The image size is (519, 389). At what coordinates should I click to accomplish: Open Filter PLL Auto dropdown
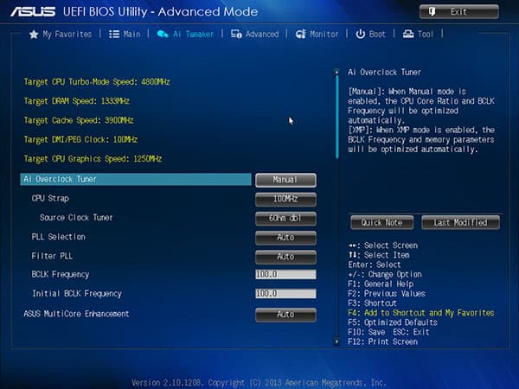tap(285, 257)
